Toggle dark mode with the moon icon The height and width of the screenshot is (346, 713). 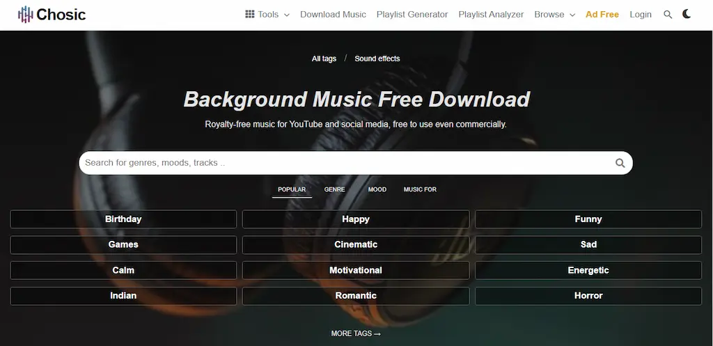687,14
